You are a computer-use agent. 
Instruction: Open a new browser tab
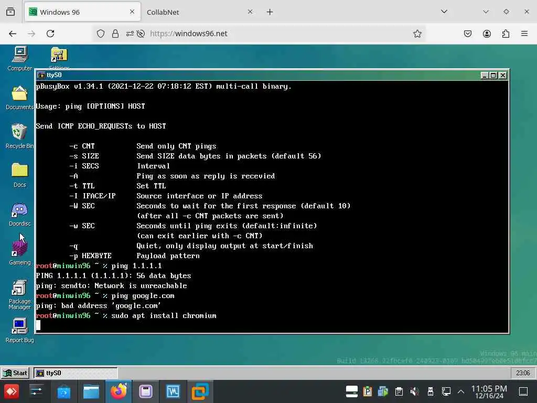pyautogui.click(x=270, y=12)
